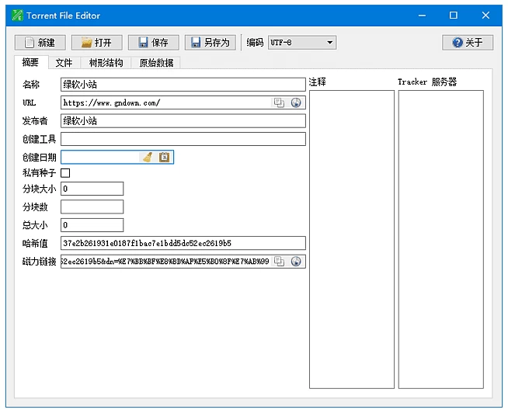Click the 打开 (Open) folder button
508x413 pixels.
[x=97, y=43]
